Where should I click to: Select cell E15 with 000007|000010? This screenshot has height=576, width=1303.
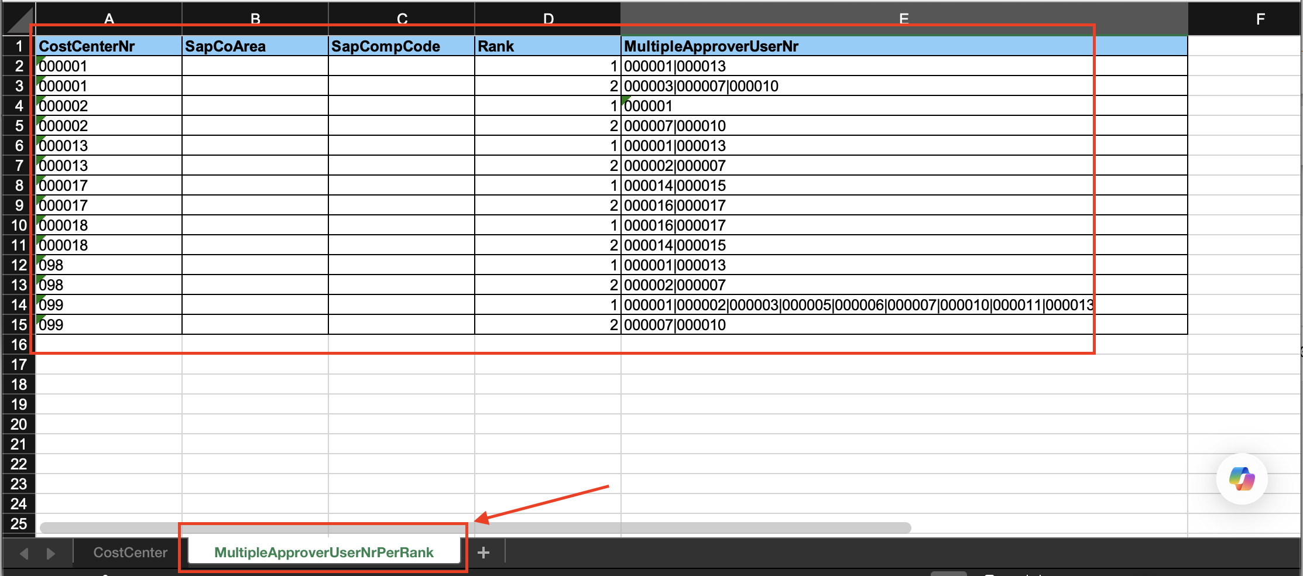(904, 325)
